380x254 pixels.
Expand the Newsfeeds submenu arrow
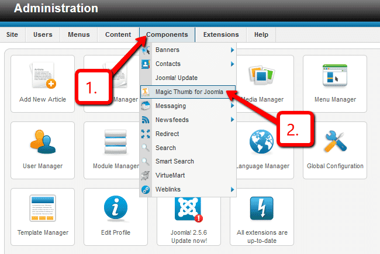232,120
